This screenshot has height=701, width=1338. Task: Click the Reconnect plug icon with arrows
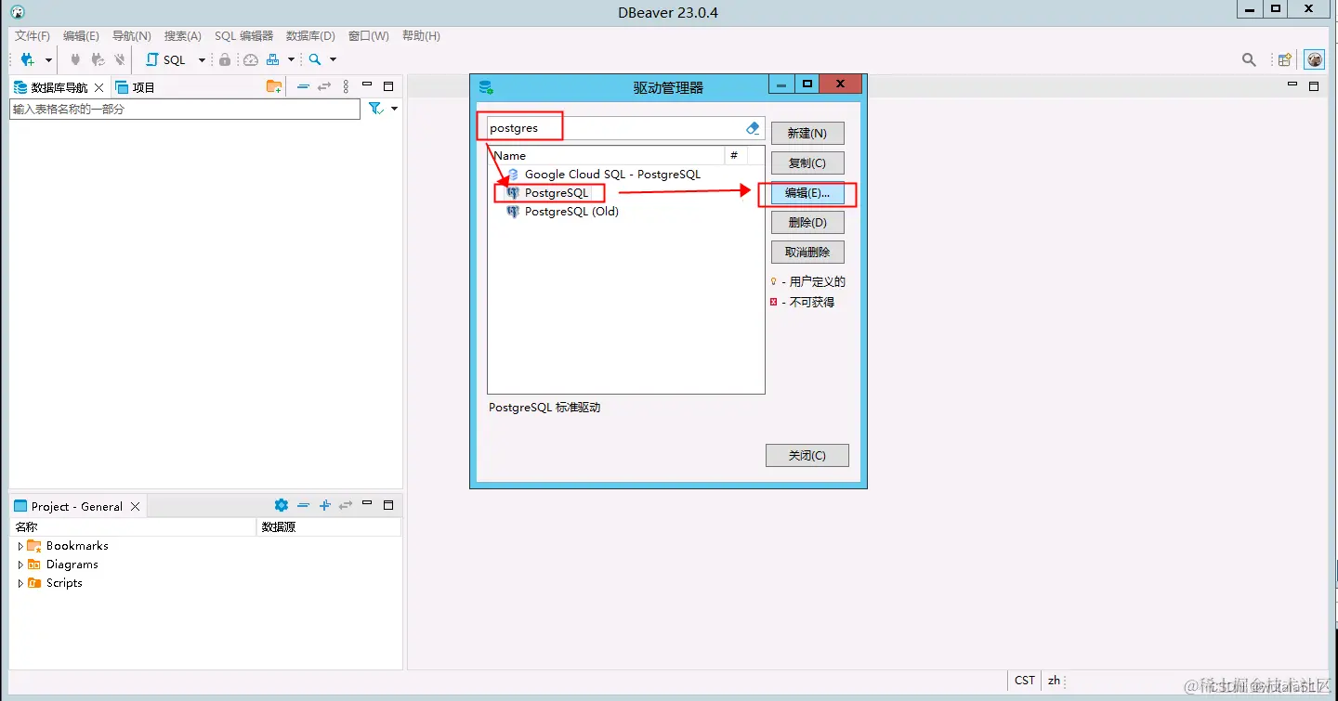click(98, 59)
